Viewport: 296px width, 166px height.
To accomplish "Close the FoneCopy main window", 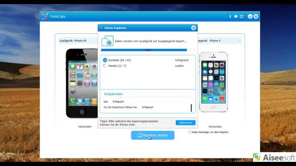I will (x=256, y=17).
